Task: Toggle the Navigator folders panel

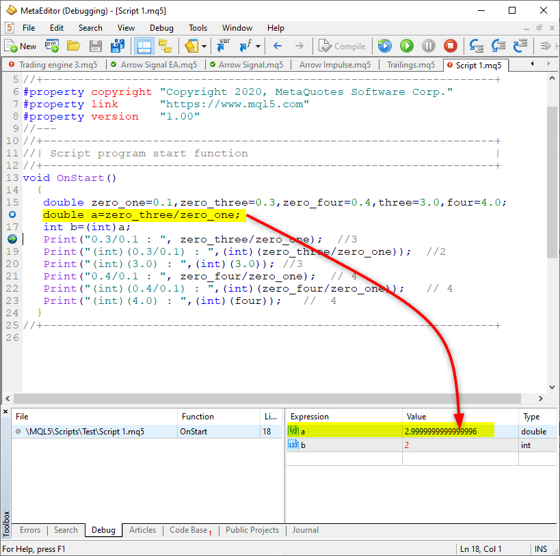Action: pyautogui.click(x=165, y=46)
